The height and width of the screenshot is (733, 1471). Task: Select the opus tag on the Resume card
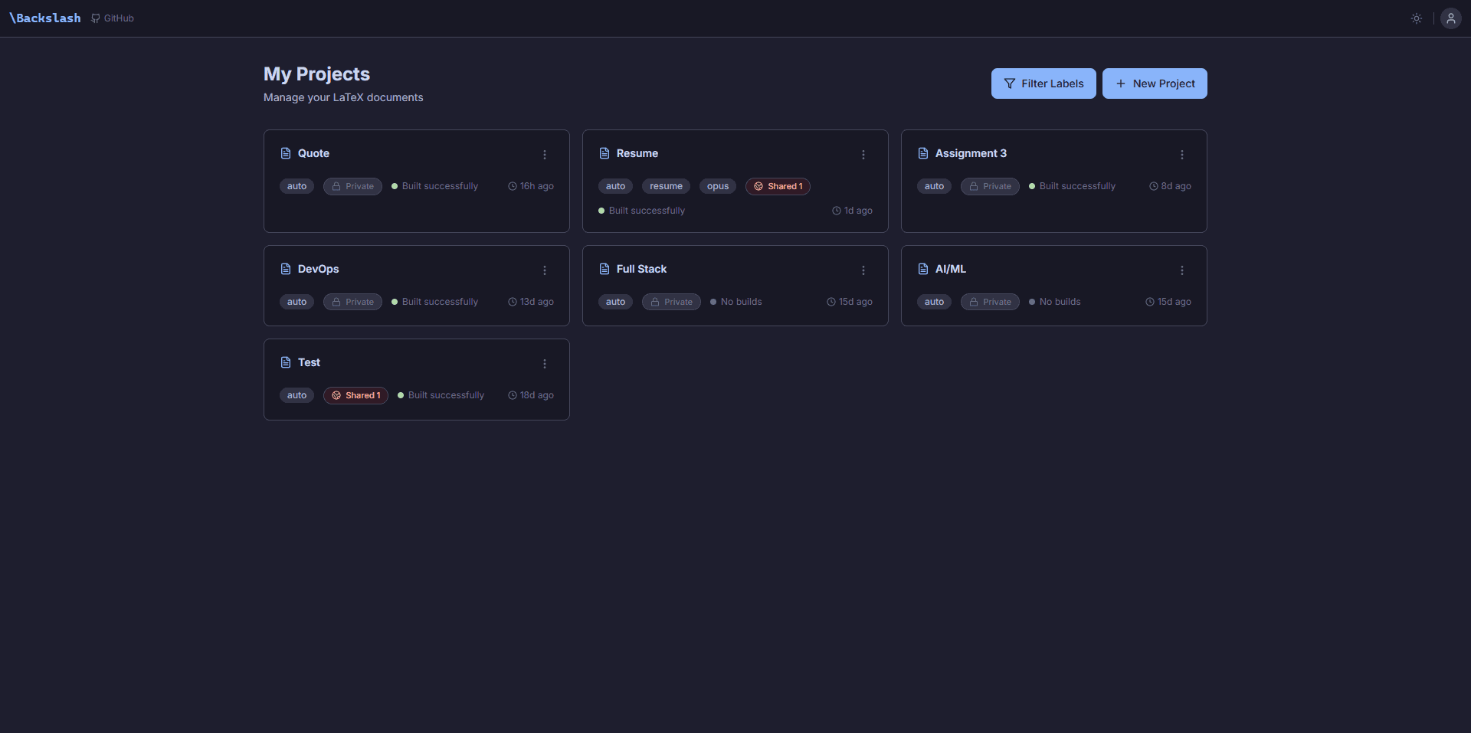pos(717,186)
